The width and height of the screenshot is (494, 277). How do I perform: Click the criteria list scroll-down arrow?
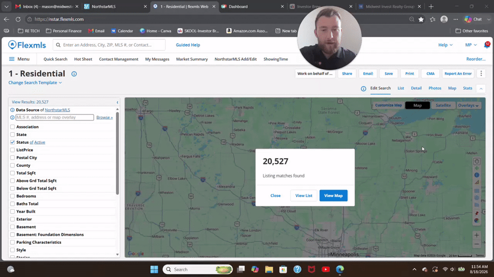tap(117, 254)
